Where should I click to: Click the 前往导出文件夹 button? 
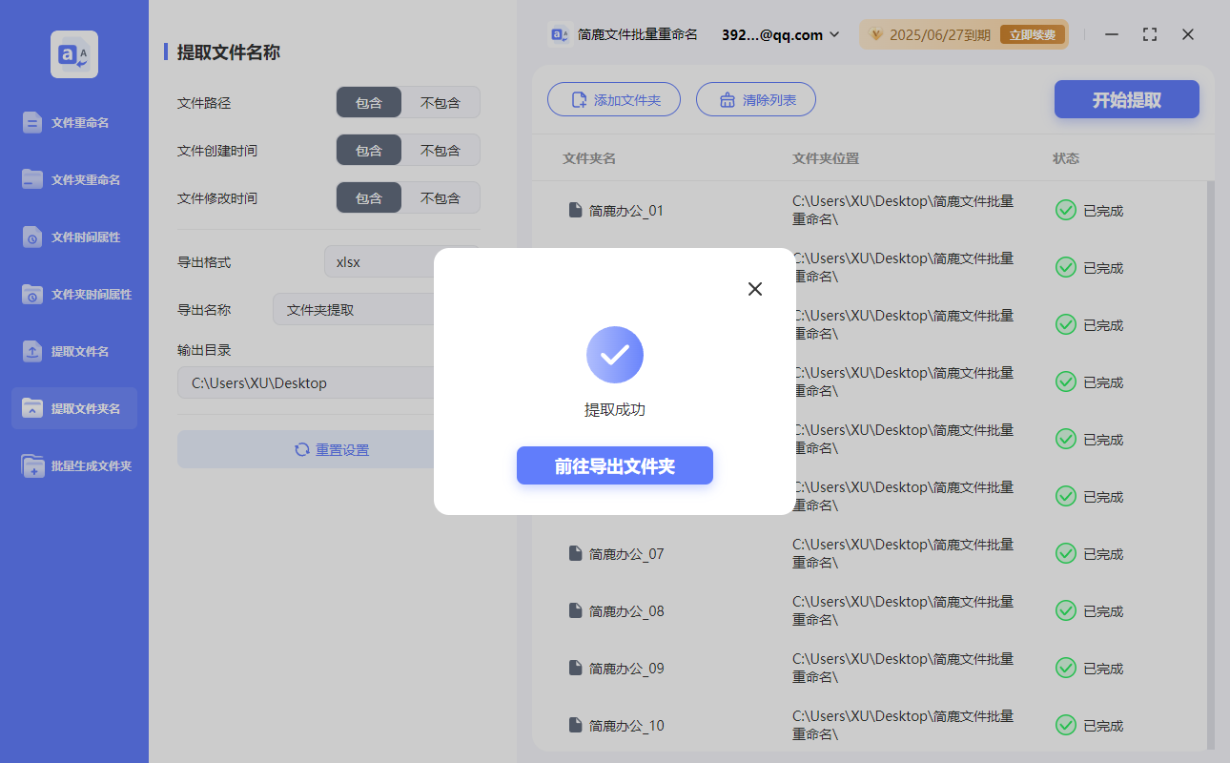(614, 465)
